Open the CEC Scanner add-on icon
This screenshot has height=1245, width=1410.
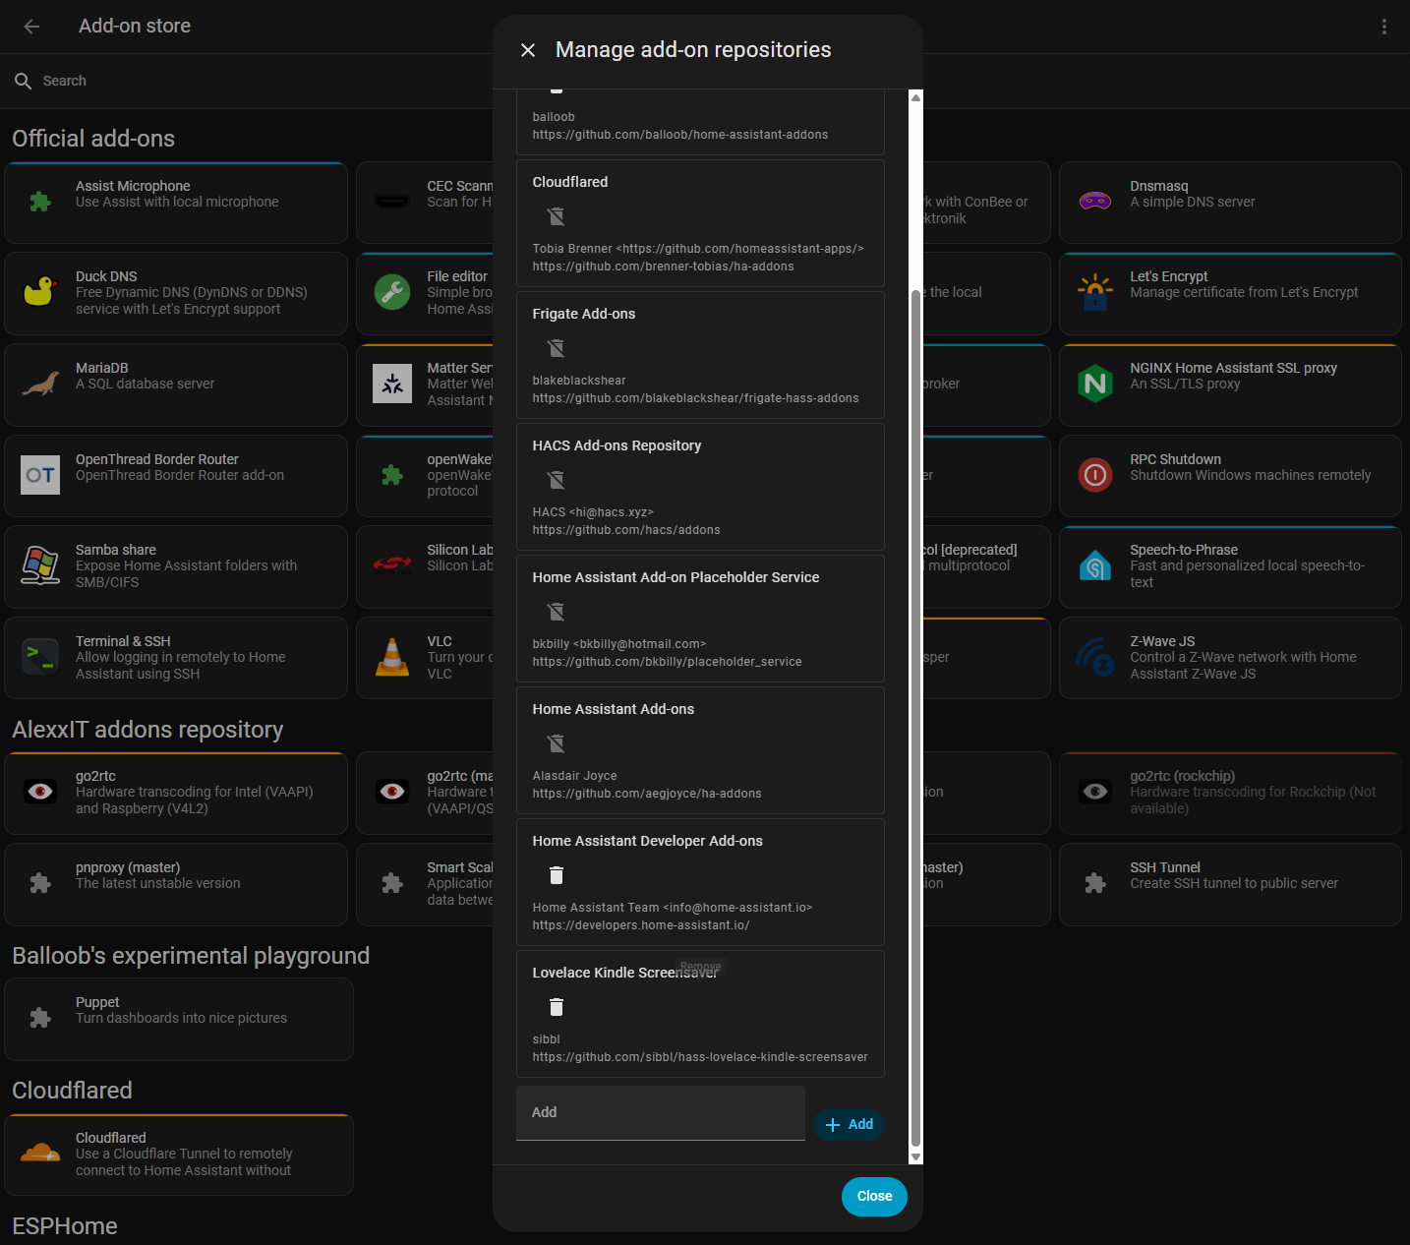[x=392, y=202]
